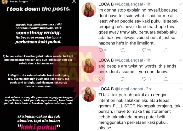Open LOCA B avatar on first tweet
The image size is (183, 131).
[x=89, y=10]
